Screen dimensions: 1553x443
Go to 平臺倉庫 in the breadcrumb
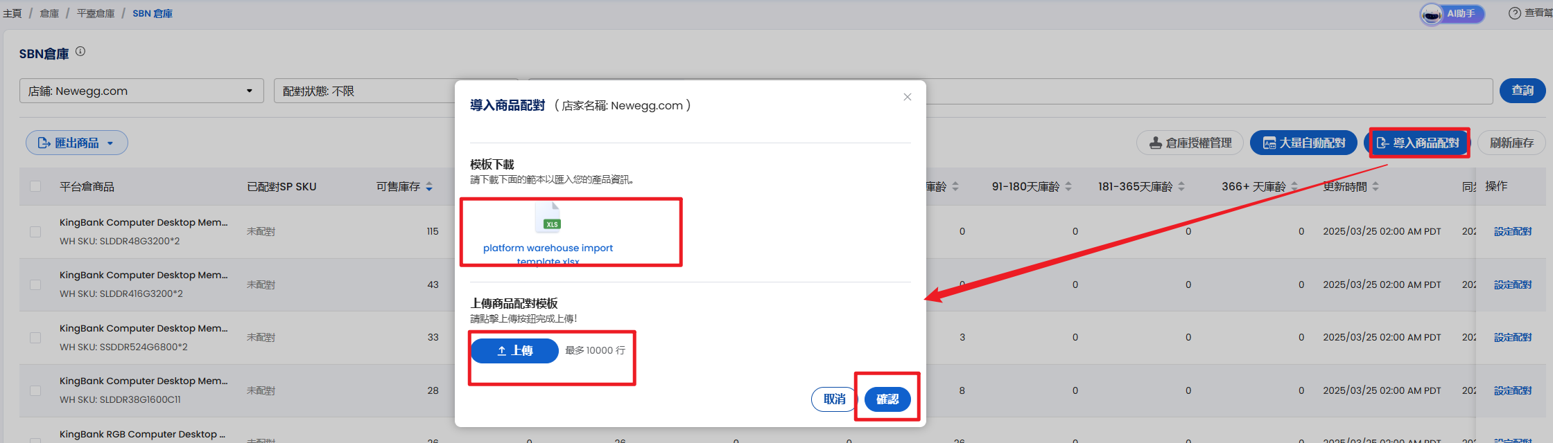(96, 13)
